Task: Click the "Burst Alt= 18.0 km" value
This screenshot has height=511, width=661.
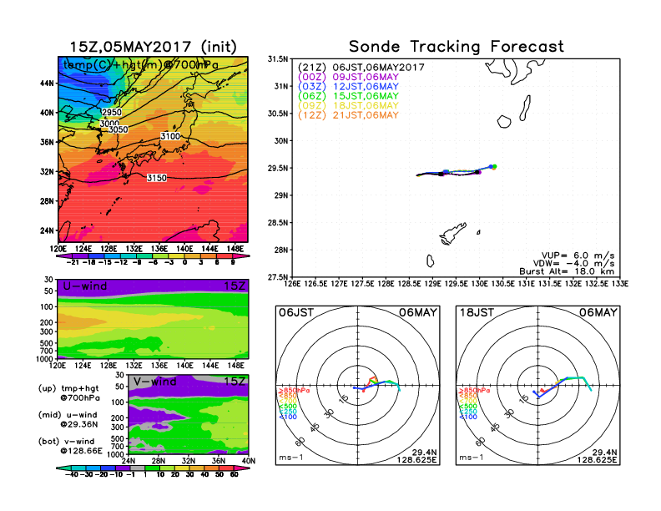Action: [567, 271]
